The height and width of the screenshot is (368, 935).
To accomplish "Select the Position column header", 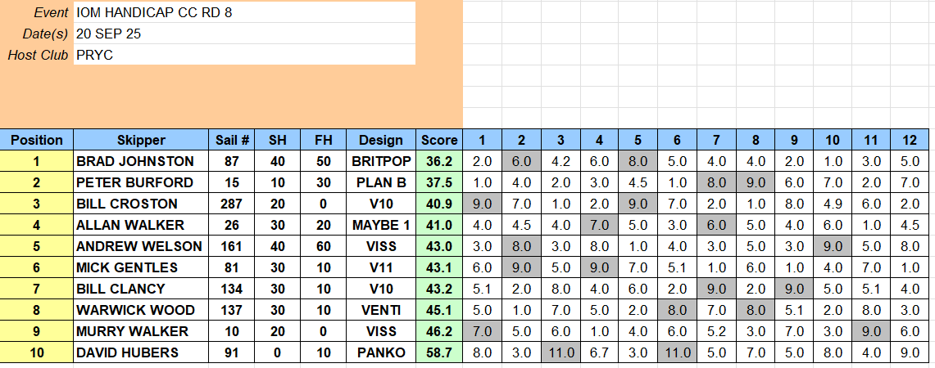I will [37, 140].
